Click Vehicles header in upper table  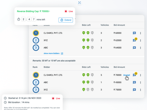(x=105, y=25)
